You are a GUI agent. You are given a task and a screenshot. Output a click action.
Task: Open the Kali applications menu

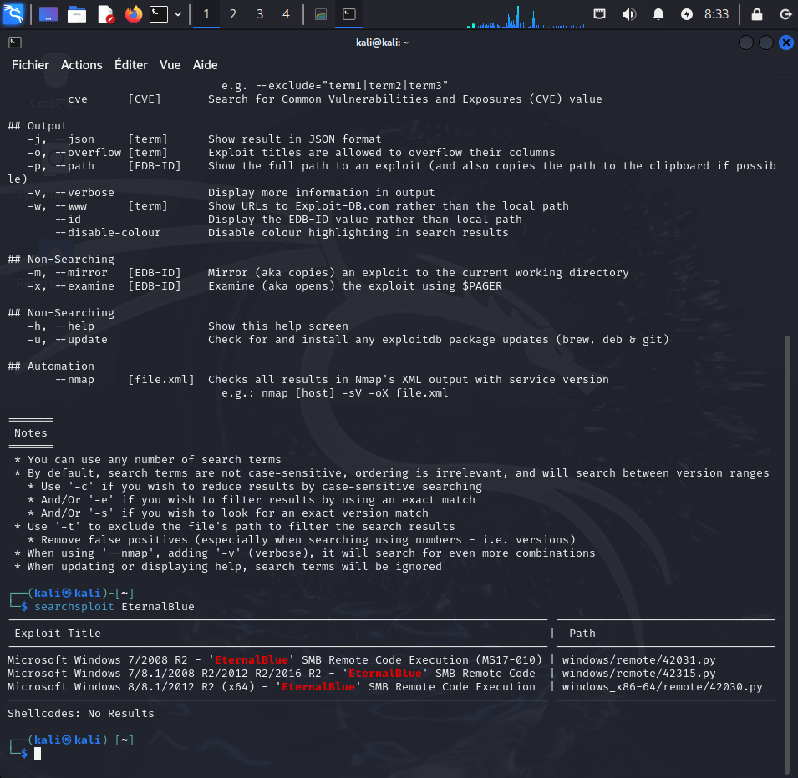click(14, 14)
